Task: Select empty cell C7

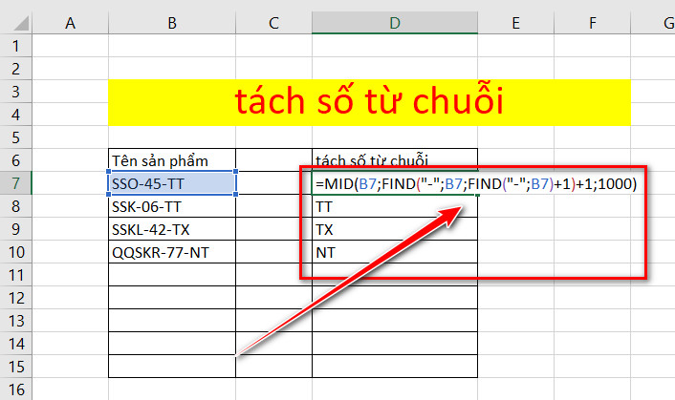Action: pos(273,183)
